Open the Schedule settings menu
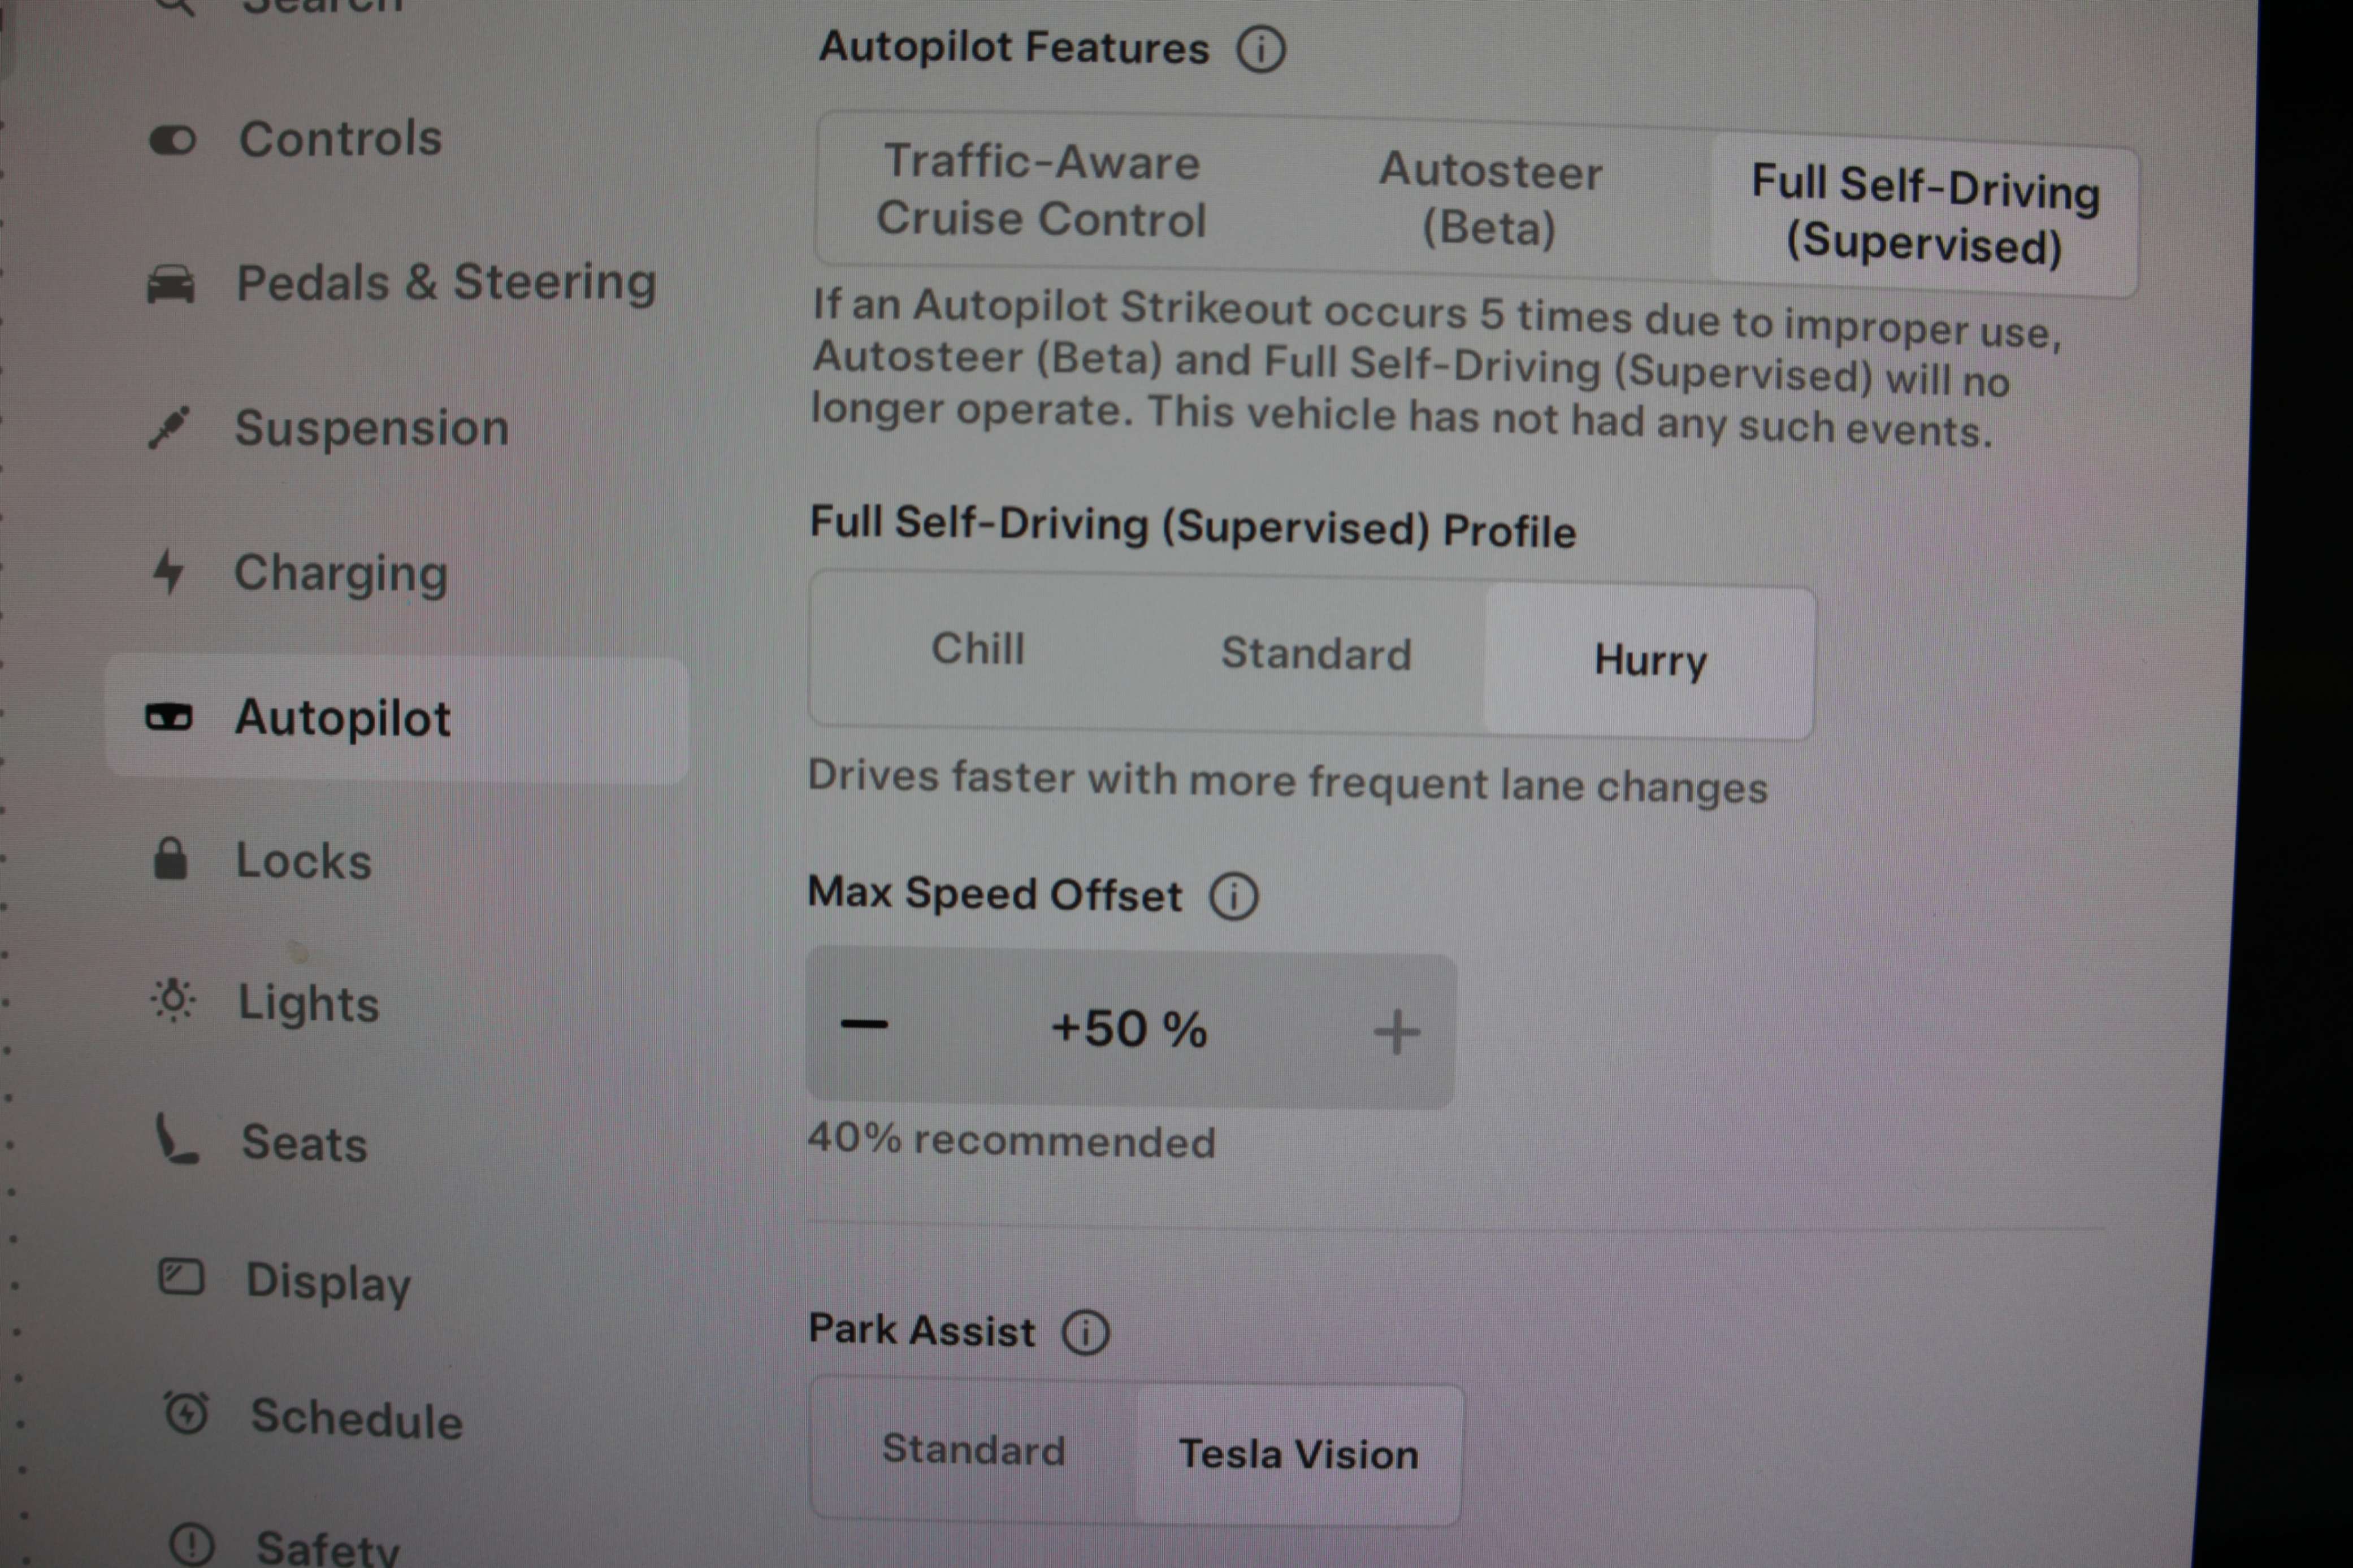This screenshot has height=1568, width=2353. (356, 1419)
